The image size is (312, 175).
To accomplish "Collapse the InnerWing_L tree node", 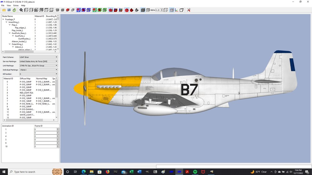I will click(6, 22).
